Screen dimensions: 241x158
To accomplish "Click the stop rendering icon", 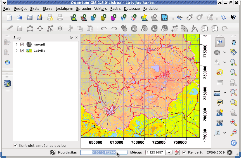I will pos(177,152).
